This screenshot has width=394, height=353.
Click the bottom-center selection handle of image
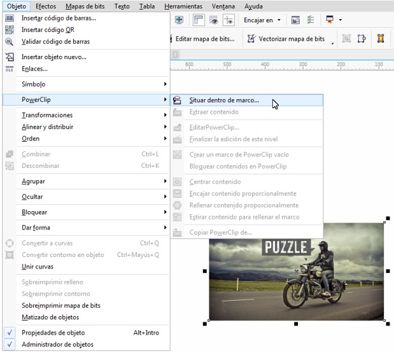[296, 324]
